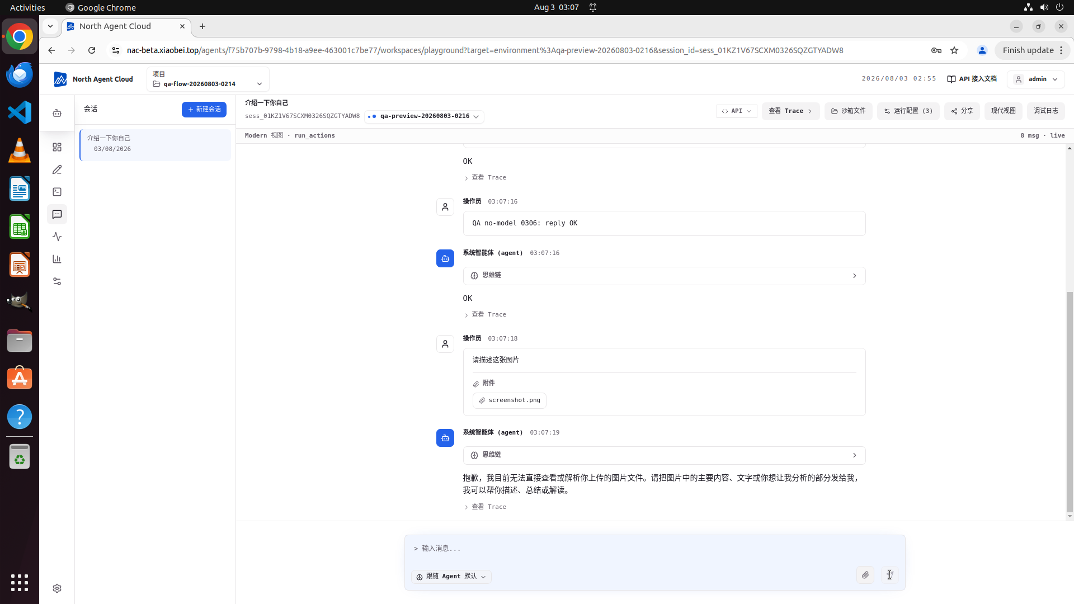Open Ubuntu Software from the dock
1074x604 pixels.
(x=20, y=379)
